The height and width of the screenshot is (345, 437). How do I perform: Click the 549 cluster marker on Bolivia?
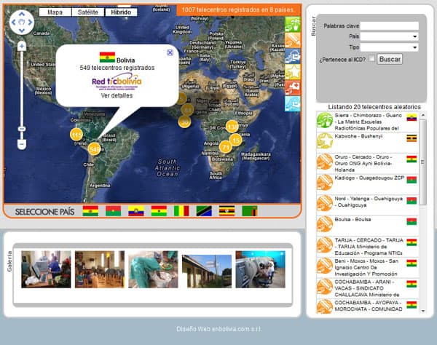94,149
